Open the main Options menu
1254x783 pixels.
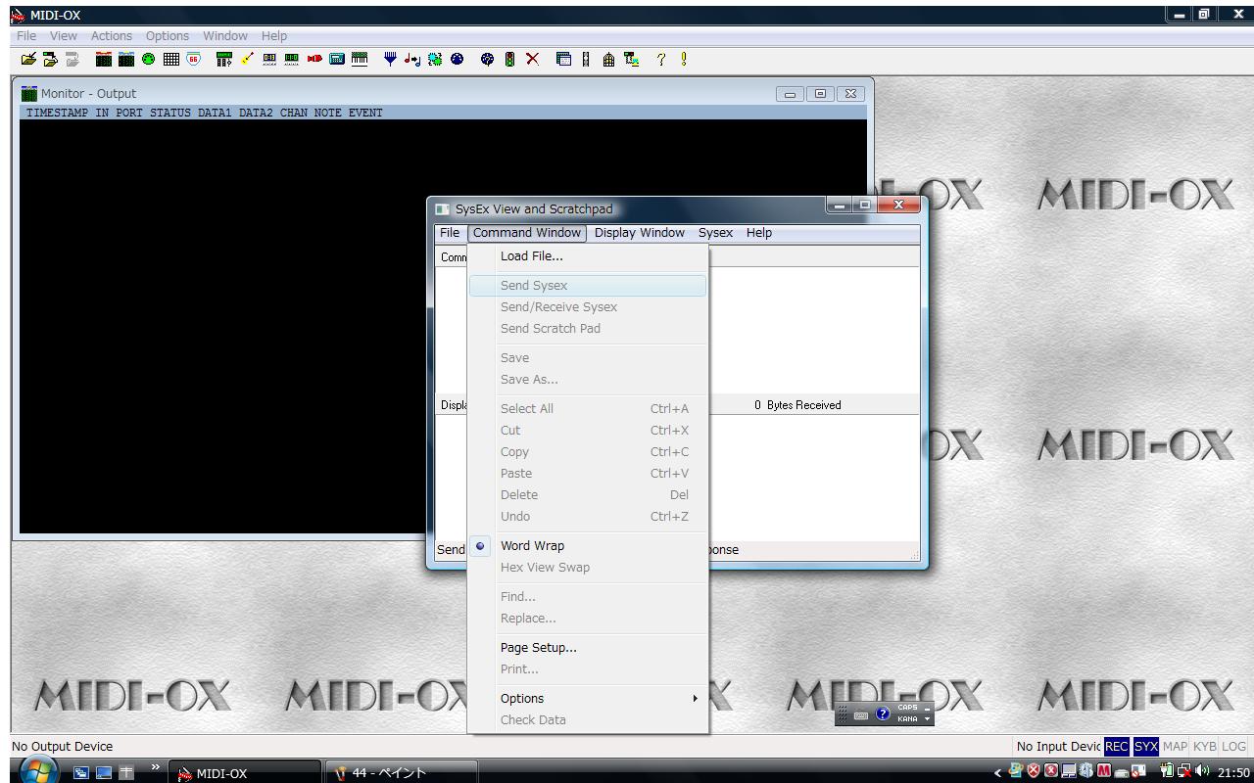(x=168, y=36)
